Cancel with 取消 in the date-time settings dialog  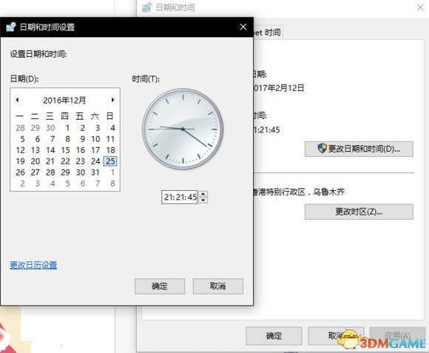click(x=217, y=286)
